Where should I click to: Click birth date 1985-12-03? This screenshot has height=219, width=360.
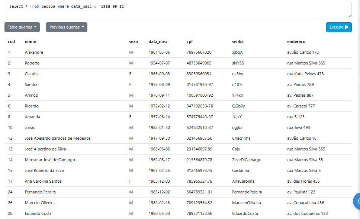tap(159, 182)
